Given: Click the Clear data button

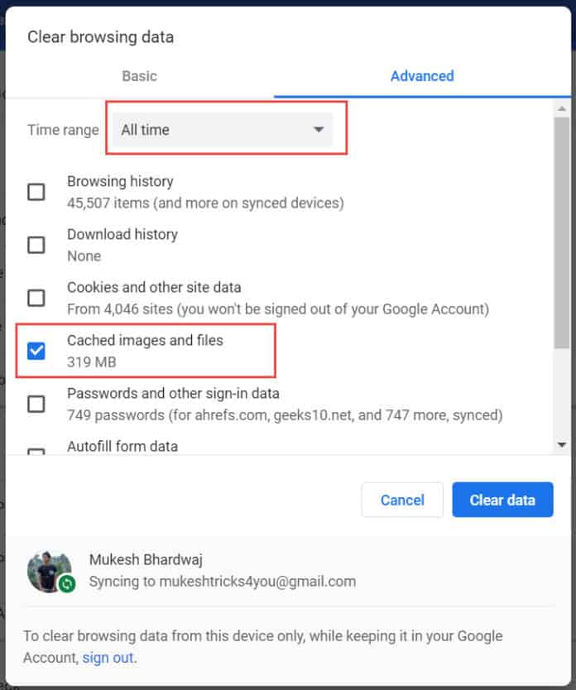Looking at the screenshot, I should 502,500.
